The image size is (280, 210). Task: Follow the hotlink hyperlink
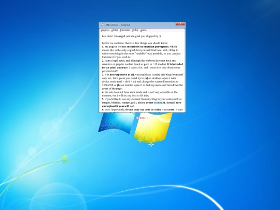[158, 103]
